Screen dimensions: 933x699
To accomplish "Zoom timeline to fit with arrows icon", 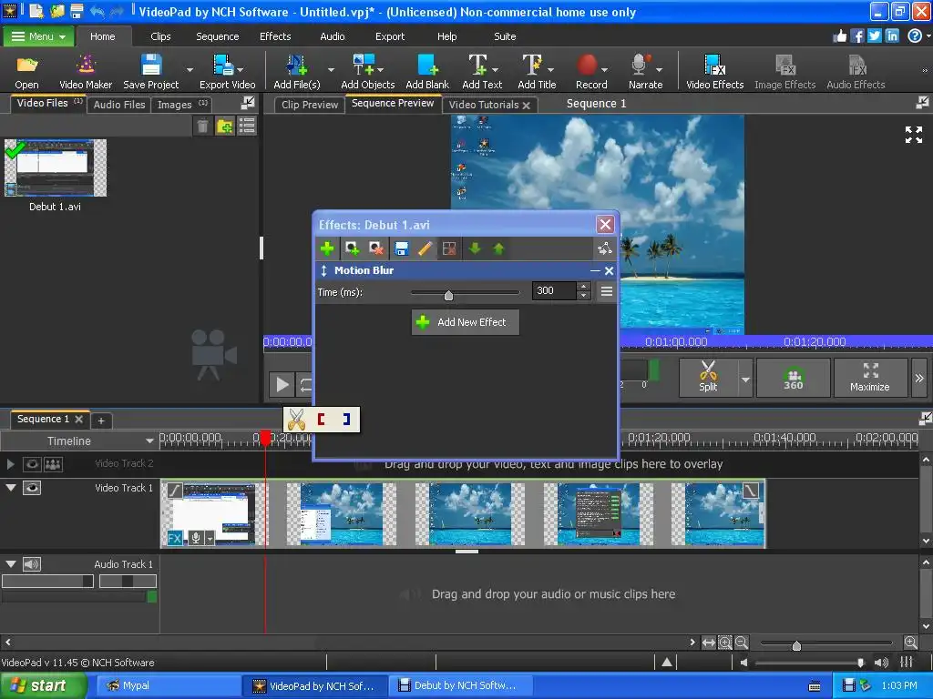I will click(x=708, y=643).
